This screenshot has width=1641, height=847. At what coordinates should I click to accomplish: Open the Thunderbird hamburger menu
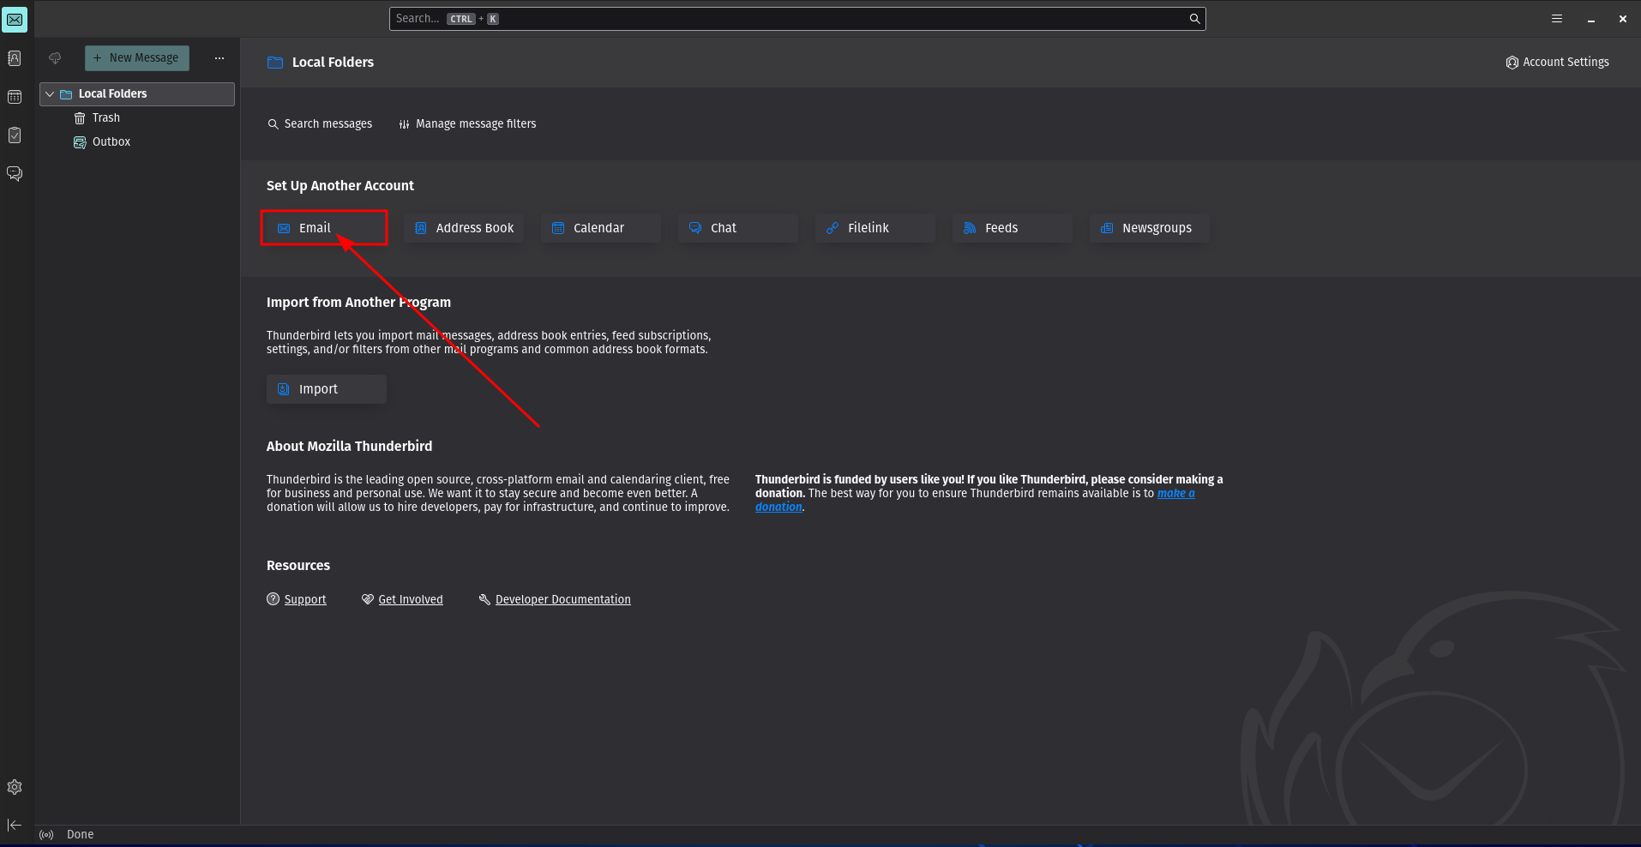(1557, 19)
